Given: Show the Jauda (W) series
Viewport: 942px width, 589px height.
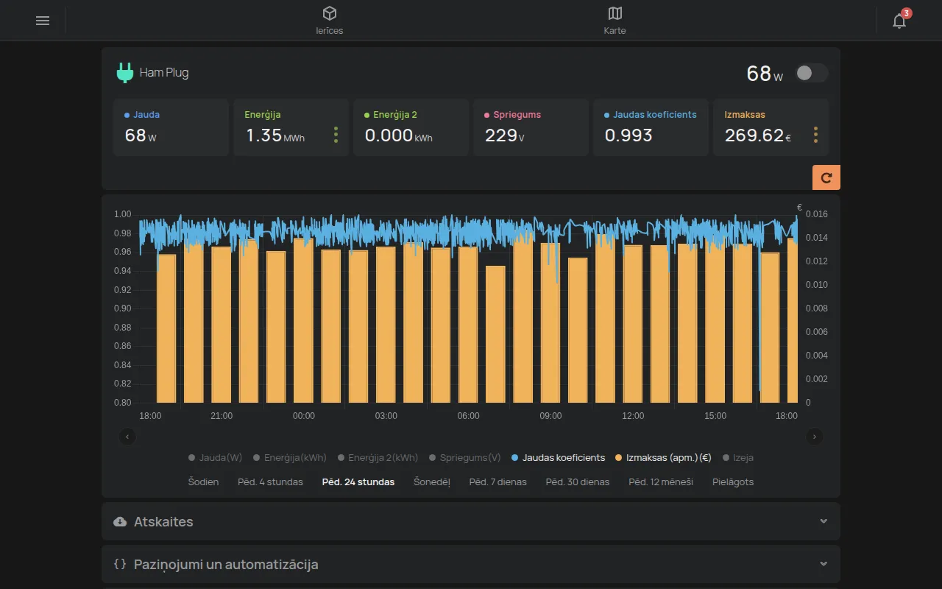Looking at the screenshot, I should [215, 458].
